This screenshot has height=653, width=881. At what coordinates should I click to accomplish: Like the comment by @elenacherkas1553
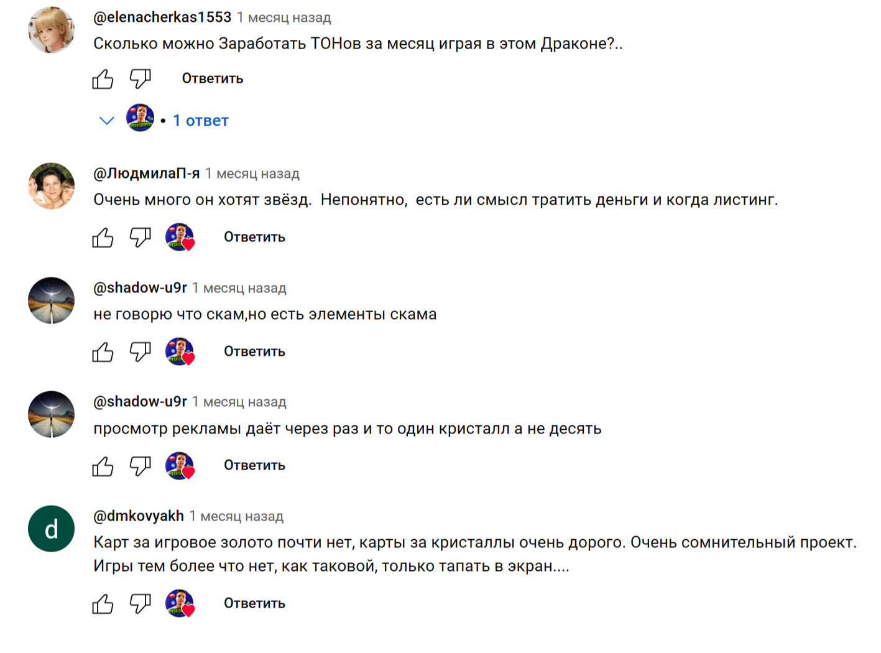click(x=103, y=79)
